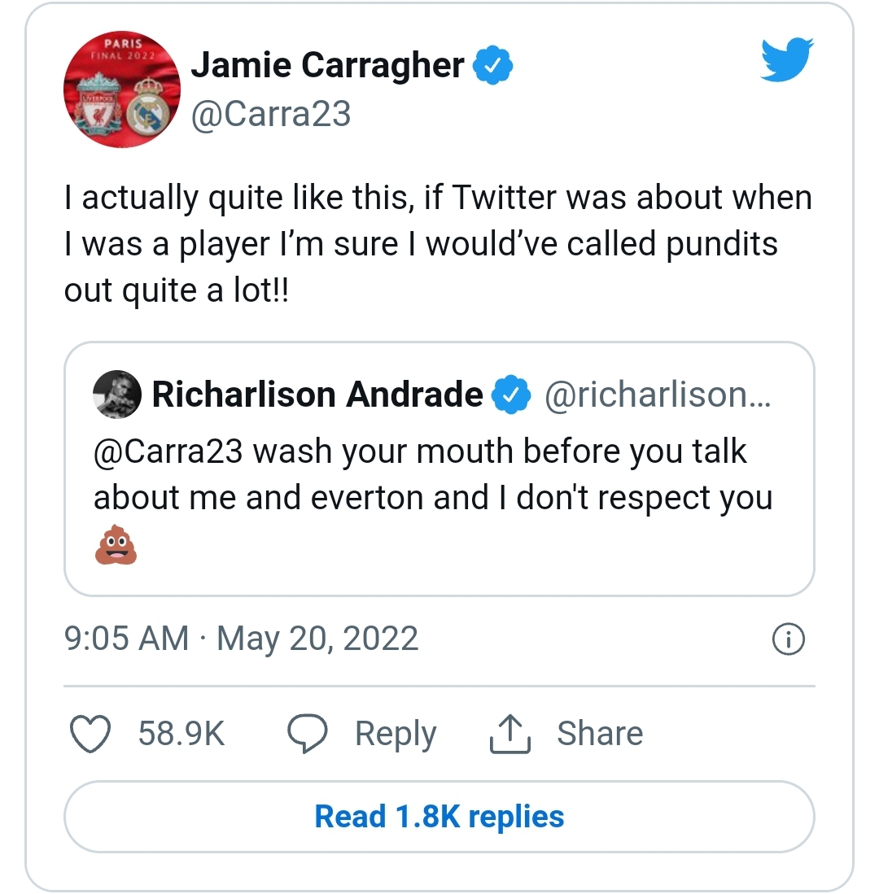Click the @Carra23 mention in quoted tweet

click(168, 451)
